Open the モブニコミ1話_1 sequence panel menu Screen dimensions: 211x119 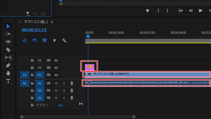pyautogui.click(x=52, y=22)
